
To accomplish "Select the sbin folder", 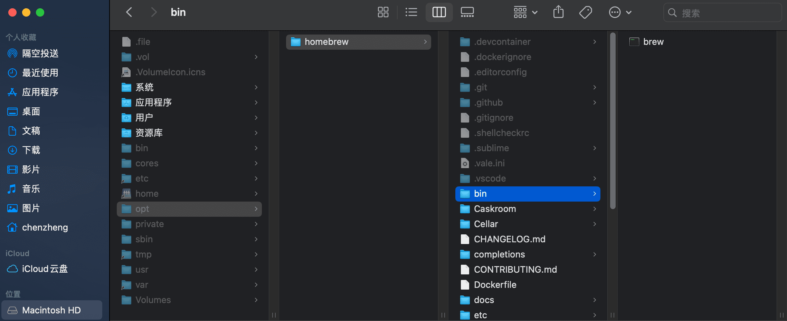I will click(x=189, y=239).
